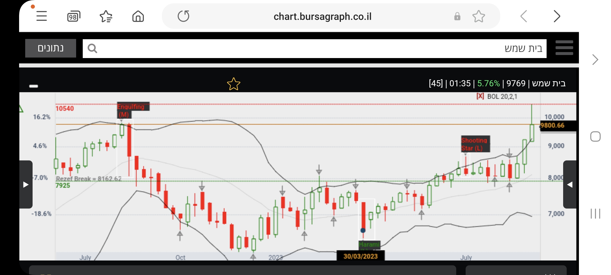Image resolution: width=611 pixels, height=275 pixels.
Task: Open the browser hamburger menu
Action: point(41,16)
